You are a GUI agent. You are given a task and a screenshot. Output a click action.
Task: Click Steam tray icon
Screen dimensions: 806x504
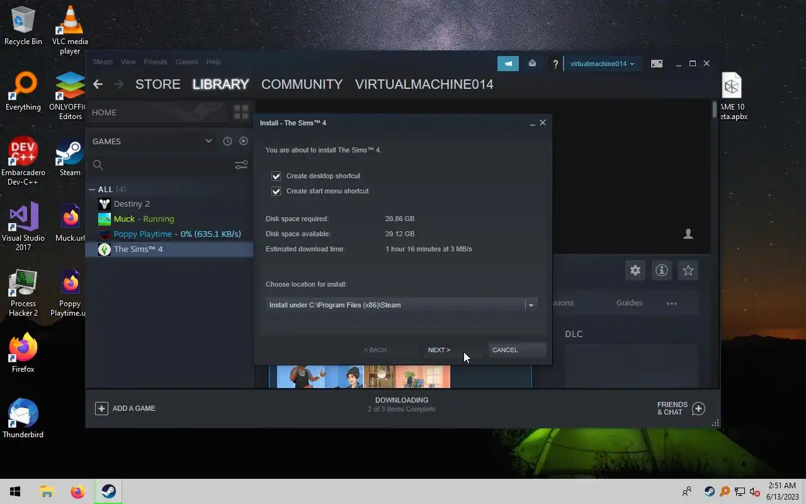click(x=710, y=491)
